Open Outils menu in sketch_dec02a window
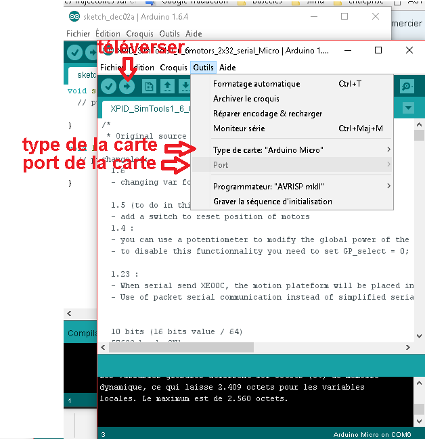Screen dimensions: 425x439 point(169,34)
